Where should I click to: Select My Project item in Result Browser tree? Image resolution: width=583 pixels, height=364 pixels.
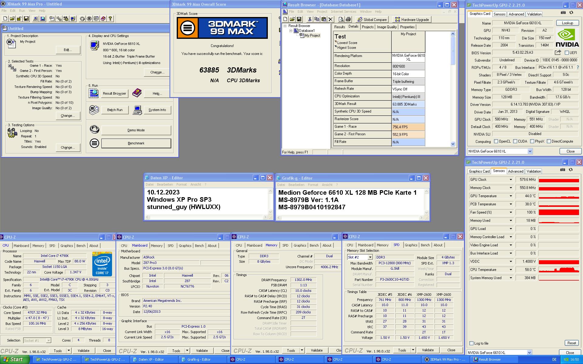point(312,35)
